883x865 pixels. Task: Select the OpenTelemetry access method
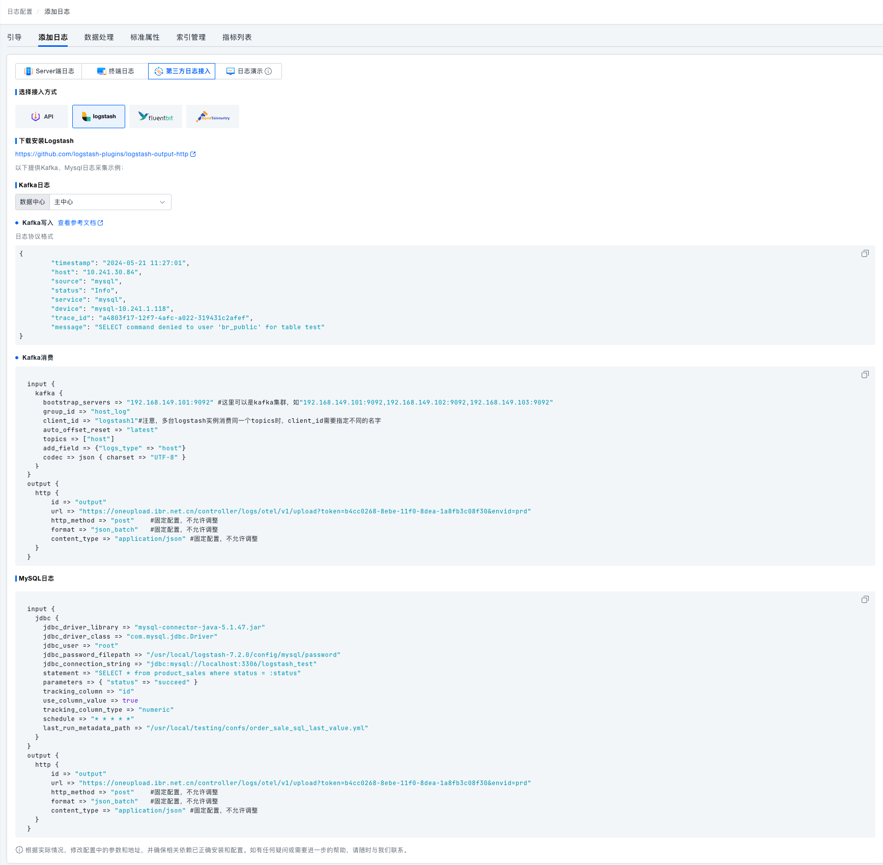213,117
